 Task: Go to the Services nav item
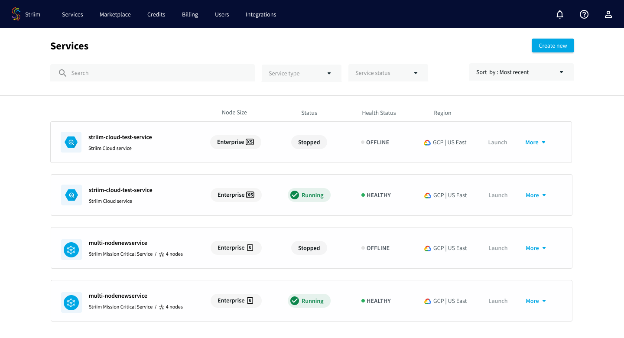[x=72, y=14]
